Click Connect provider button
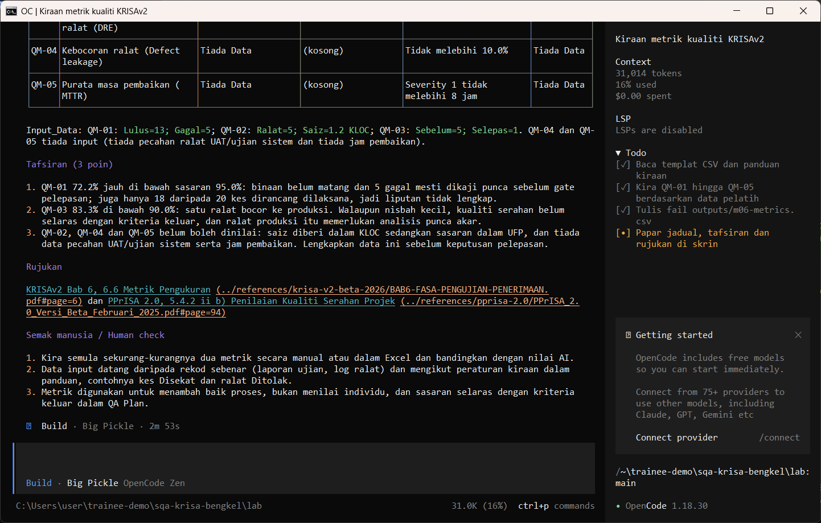The width and height of the screenshot is (821, 523). pyautogui.click(x=676, y=438)
